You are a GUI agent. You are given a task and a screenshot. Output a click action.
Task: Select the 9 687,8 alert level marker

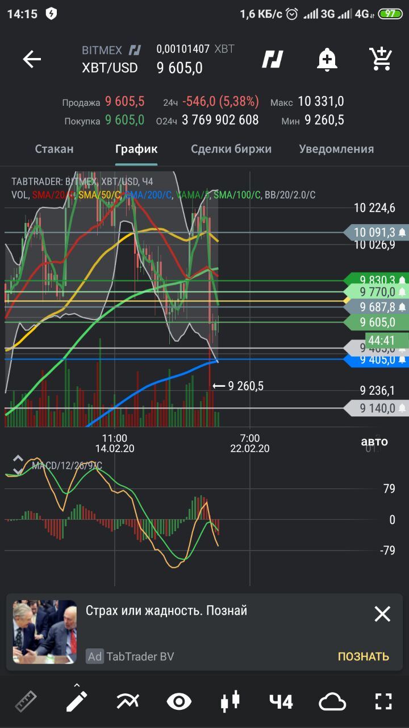[x=376, y=307]
